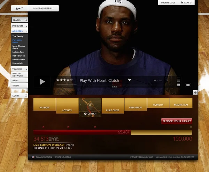The height and width of the screenshot is (172, 209).
Task: Adjust the video volume bars
Action: click(178, 82)
